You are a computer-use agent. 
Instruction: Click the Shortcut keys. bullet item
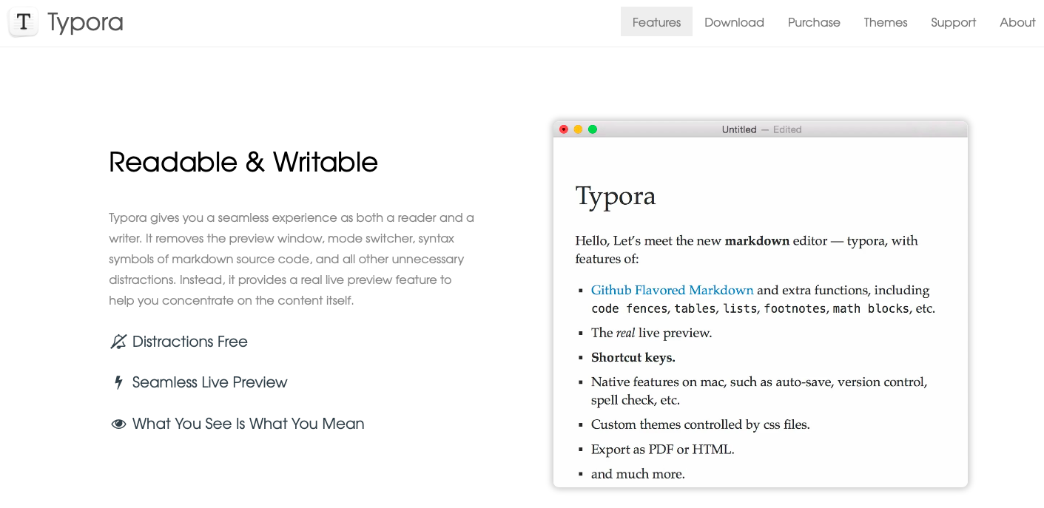point(633,357)
